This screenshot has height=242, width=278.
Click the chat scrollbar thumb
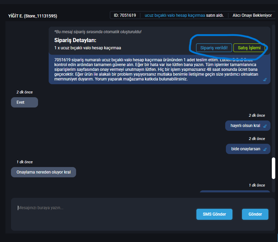274,168
